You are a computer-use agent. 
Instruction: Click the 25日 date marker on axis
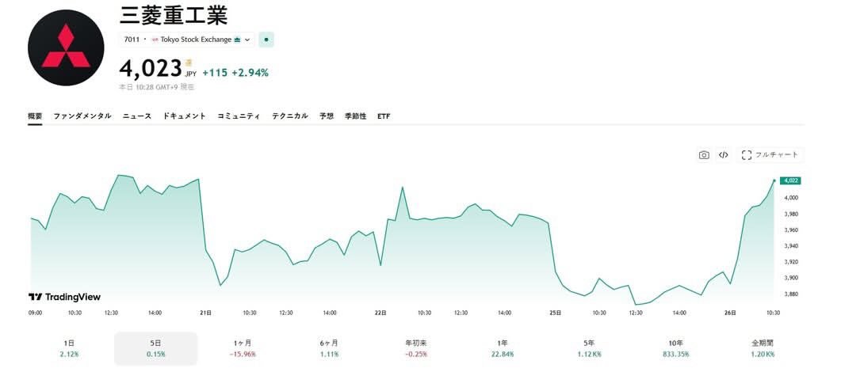[x=556, y=313]
